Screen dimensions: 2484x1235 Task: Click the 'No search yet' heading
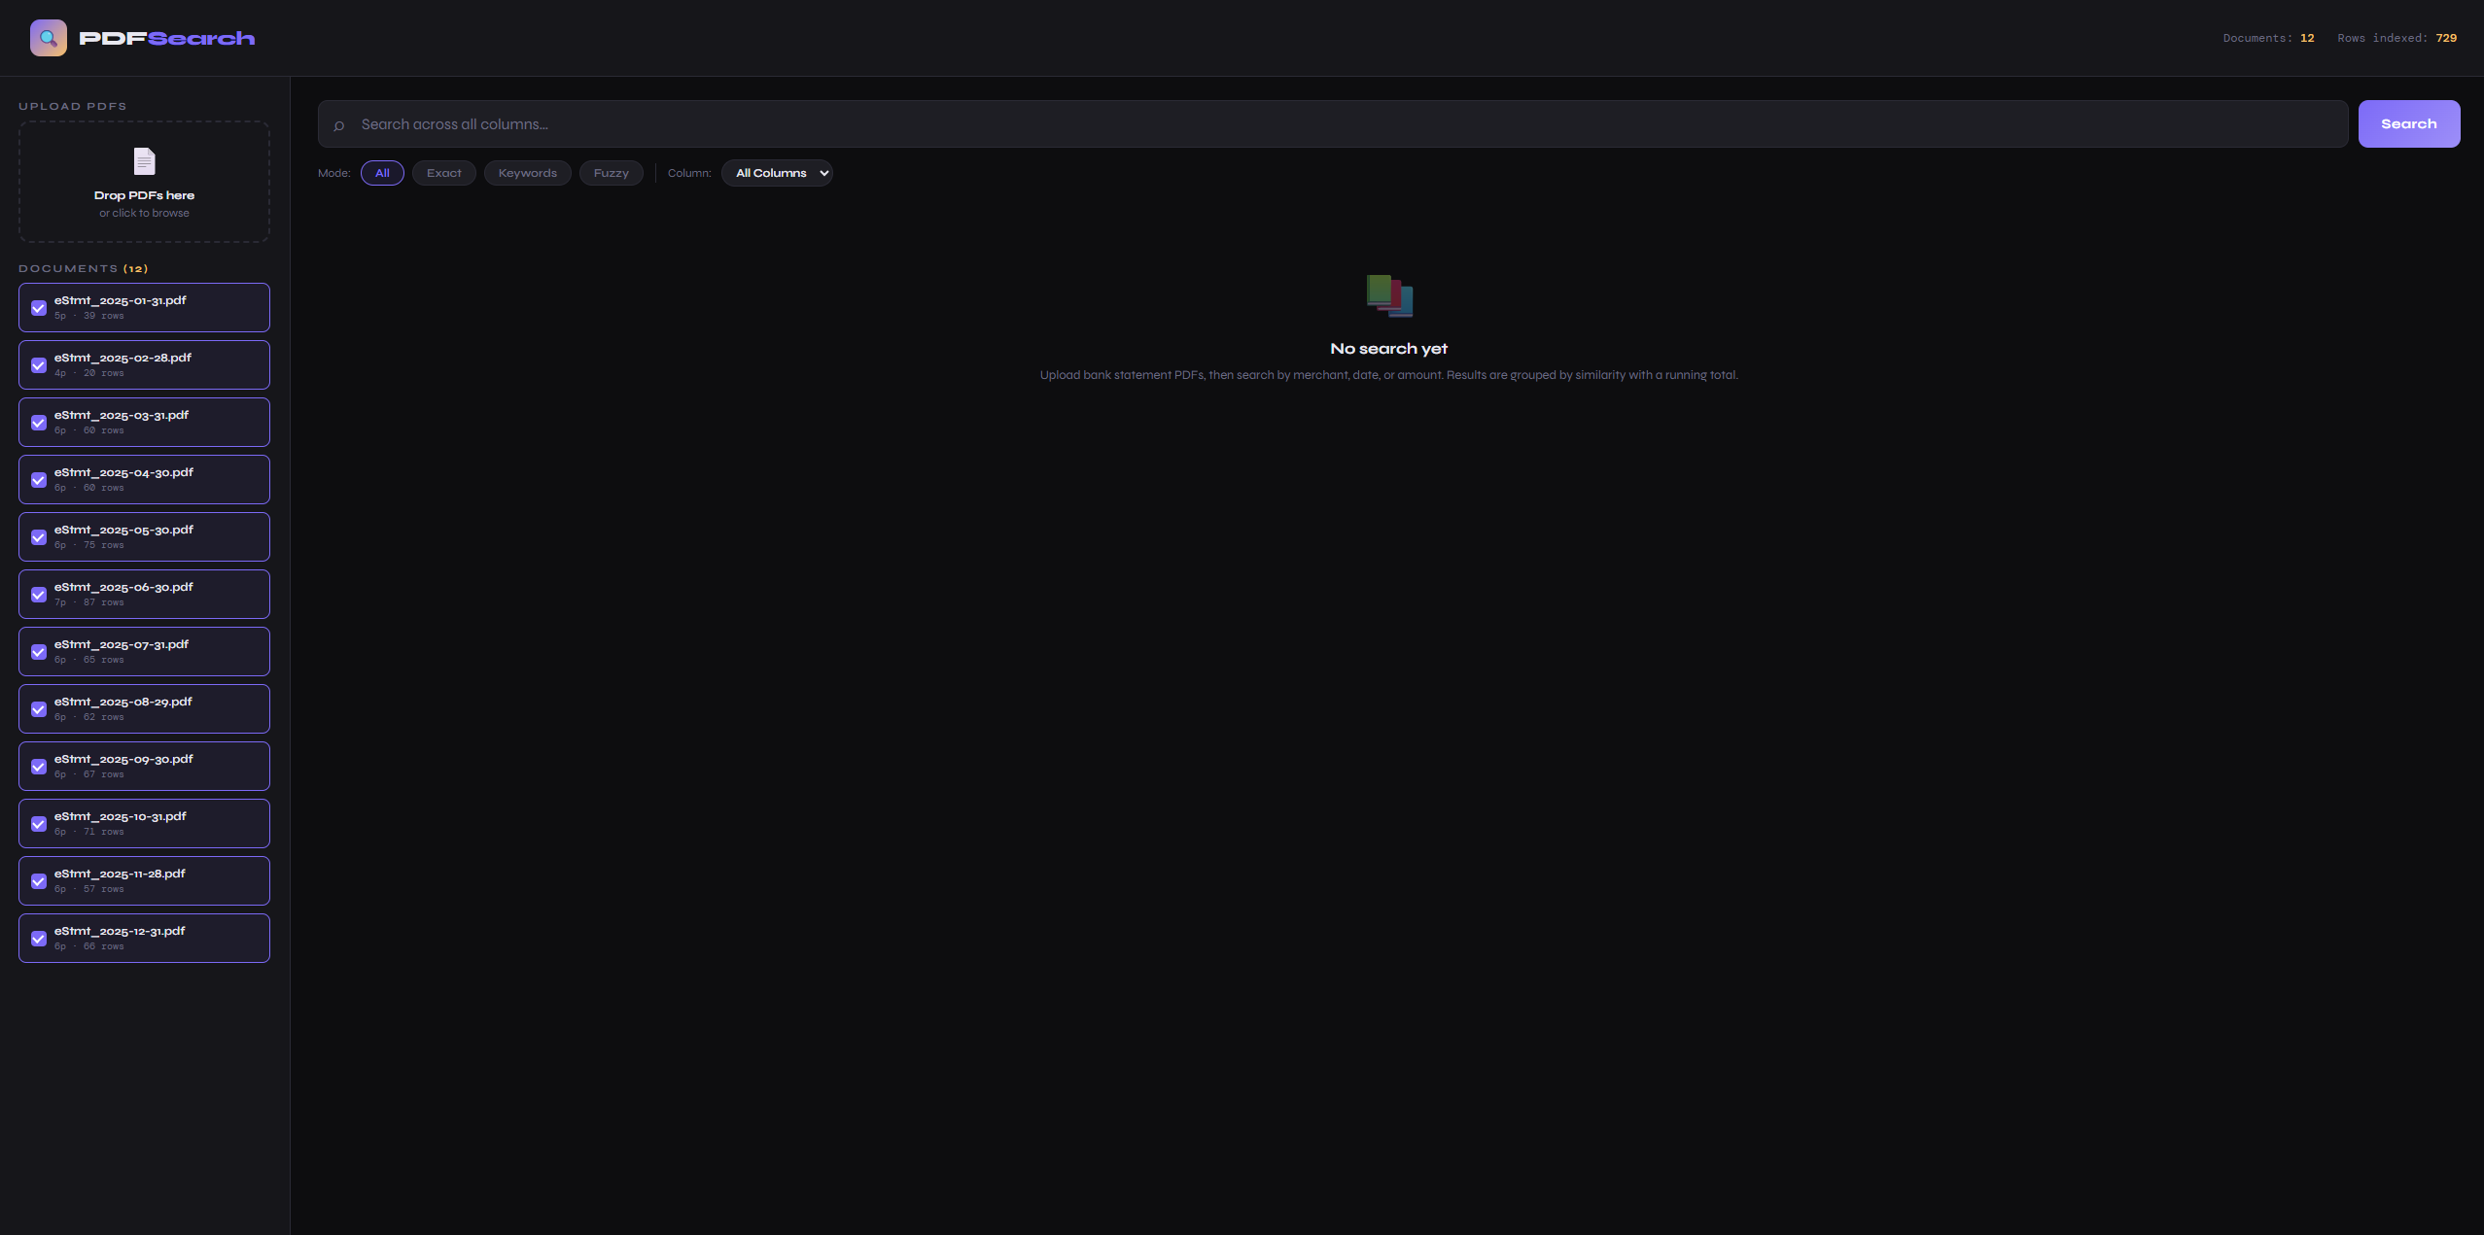(1388, 349)
